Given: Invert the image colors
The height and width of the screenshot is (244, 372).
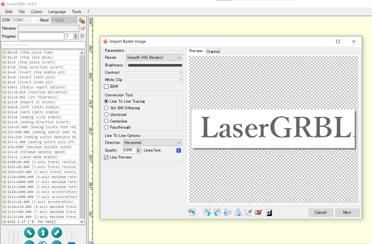Looking at the screenshot, I should [269, 212].
